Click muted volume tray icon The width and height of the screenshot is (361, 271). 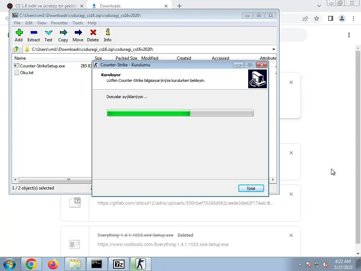325,264
